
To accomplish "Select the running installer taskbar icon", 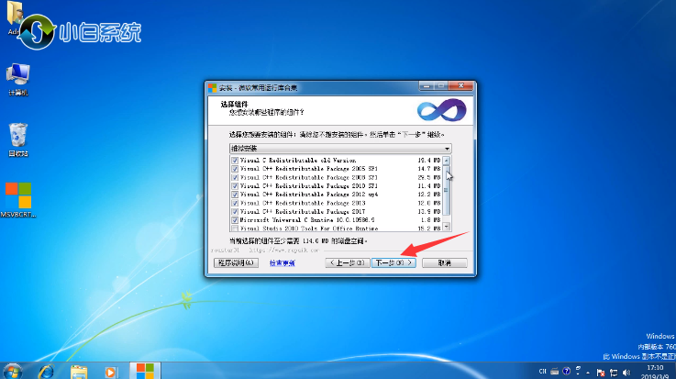I will 145,371.
